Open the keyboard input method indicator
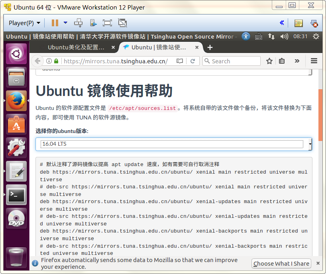Viewport: 326px width, 274px height. point(258,37)
